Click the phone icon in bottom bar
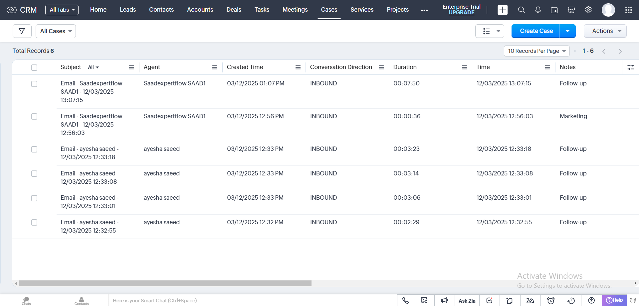The image size is (639, 306). 405,300
